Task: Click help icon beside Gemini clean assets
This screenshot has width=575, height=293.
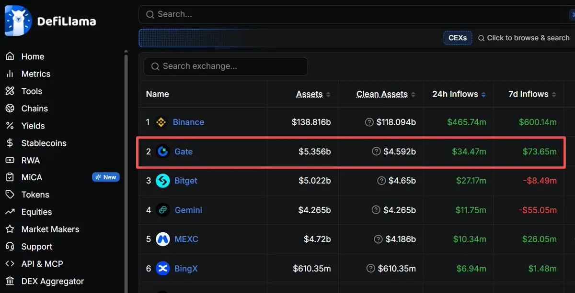Action: tap(377, 210)
